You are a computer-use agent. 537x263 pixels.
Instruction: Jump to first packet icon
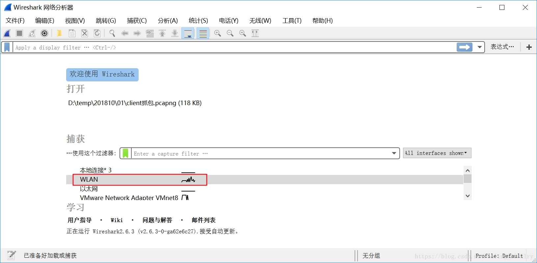[162, 33]
